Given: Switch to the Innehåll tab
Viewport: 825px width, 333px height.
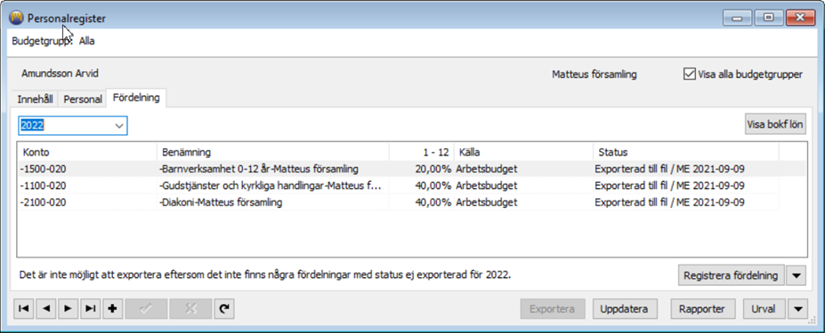Looking at the screenshot, I should (36, 99).
